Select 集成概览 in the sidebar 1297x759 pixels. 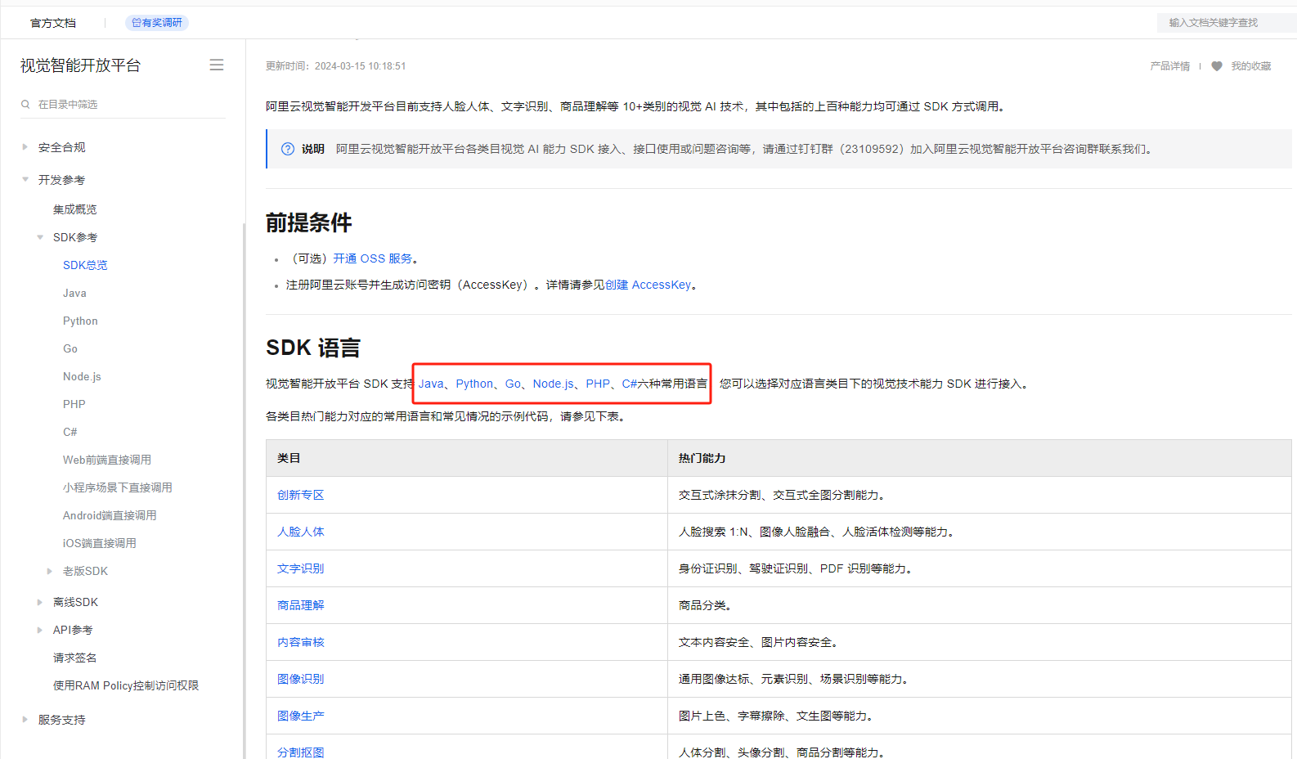tap(75, 209)
